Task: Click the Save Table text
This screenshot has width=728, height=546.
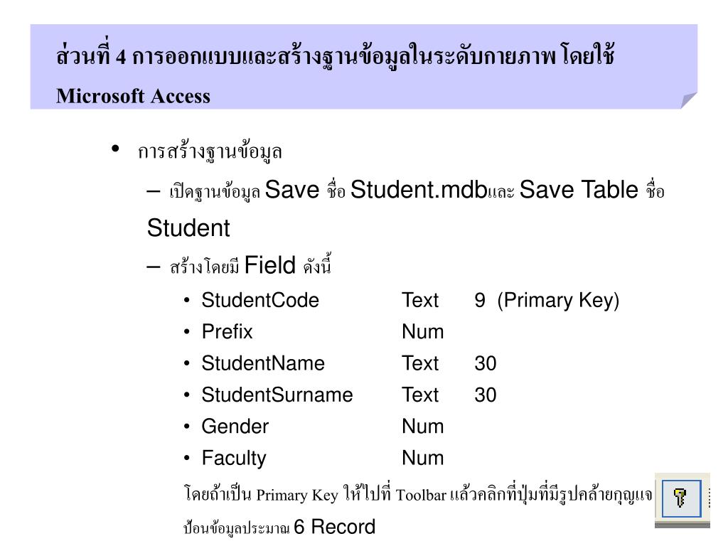Action: [579, 189]
